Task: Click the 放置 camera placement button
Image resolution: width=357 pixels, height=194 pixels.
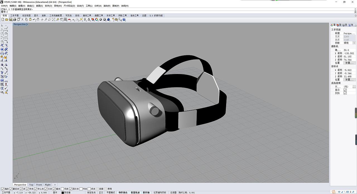Action: pos(349,63)
